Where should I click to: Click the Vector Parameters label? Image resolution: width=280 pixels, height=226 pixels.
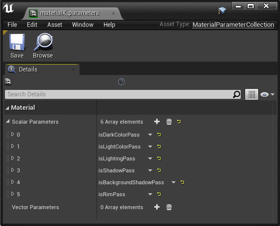coord(35,207)
